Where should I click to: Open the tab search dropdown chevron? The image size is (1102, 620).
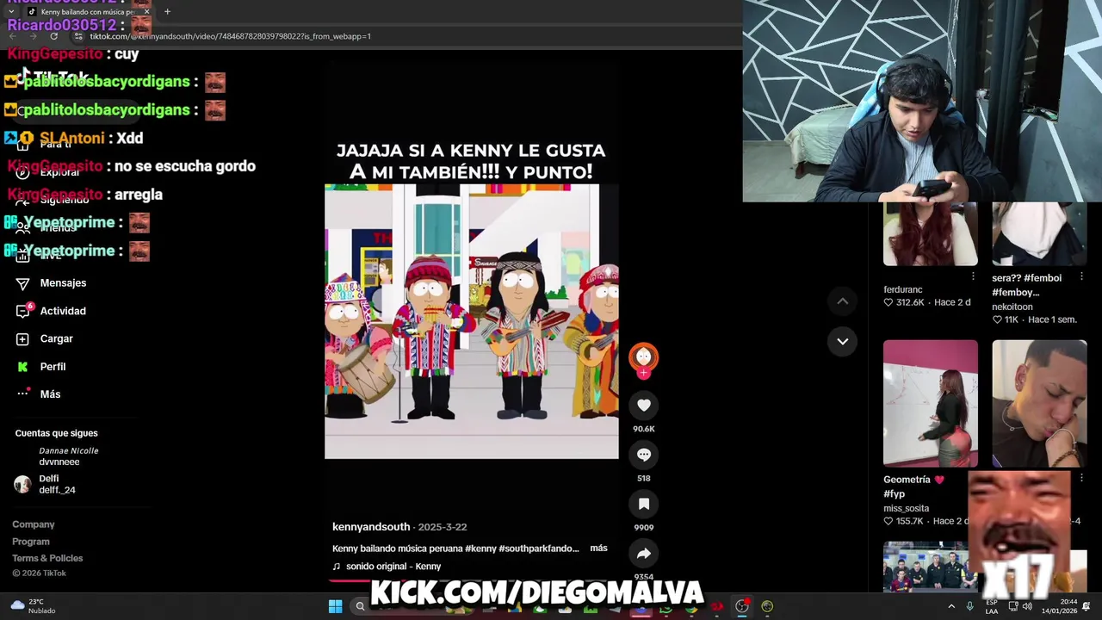(x=10, y=12)
